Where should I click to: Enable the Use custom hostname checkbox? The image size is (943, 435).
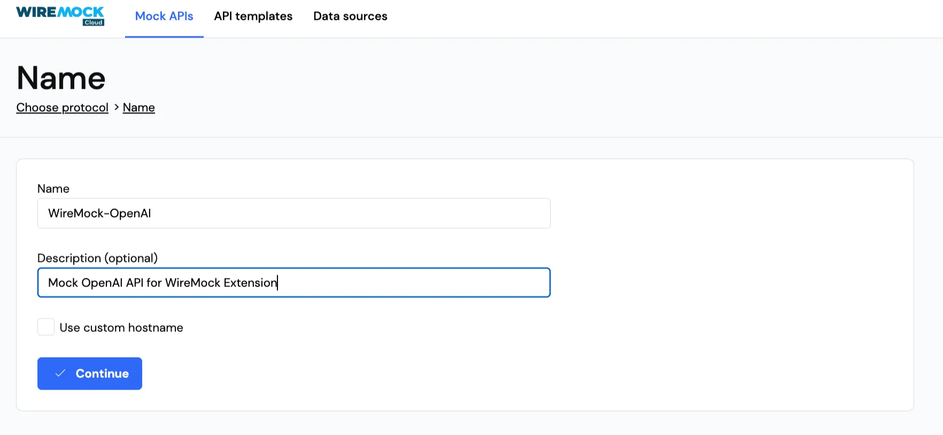pos(46,327)
